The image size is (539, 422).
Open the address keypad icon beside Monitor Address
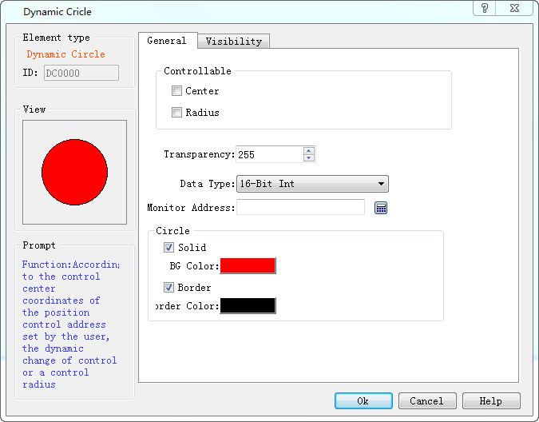(381, 208)
